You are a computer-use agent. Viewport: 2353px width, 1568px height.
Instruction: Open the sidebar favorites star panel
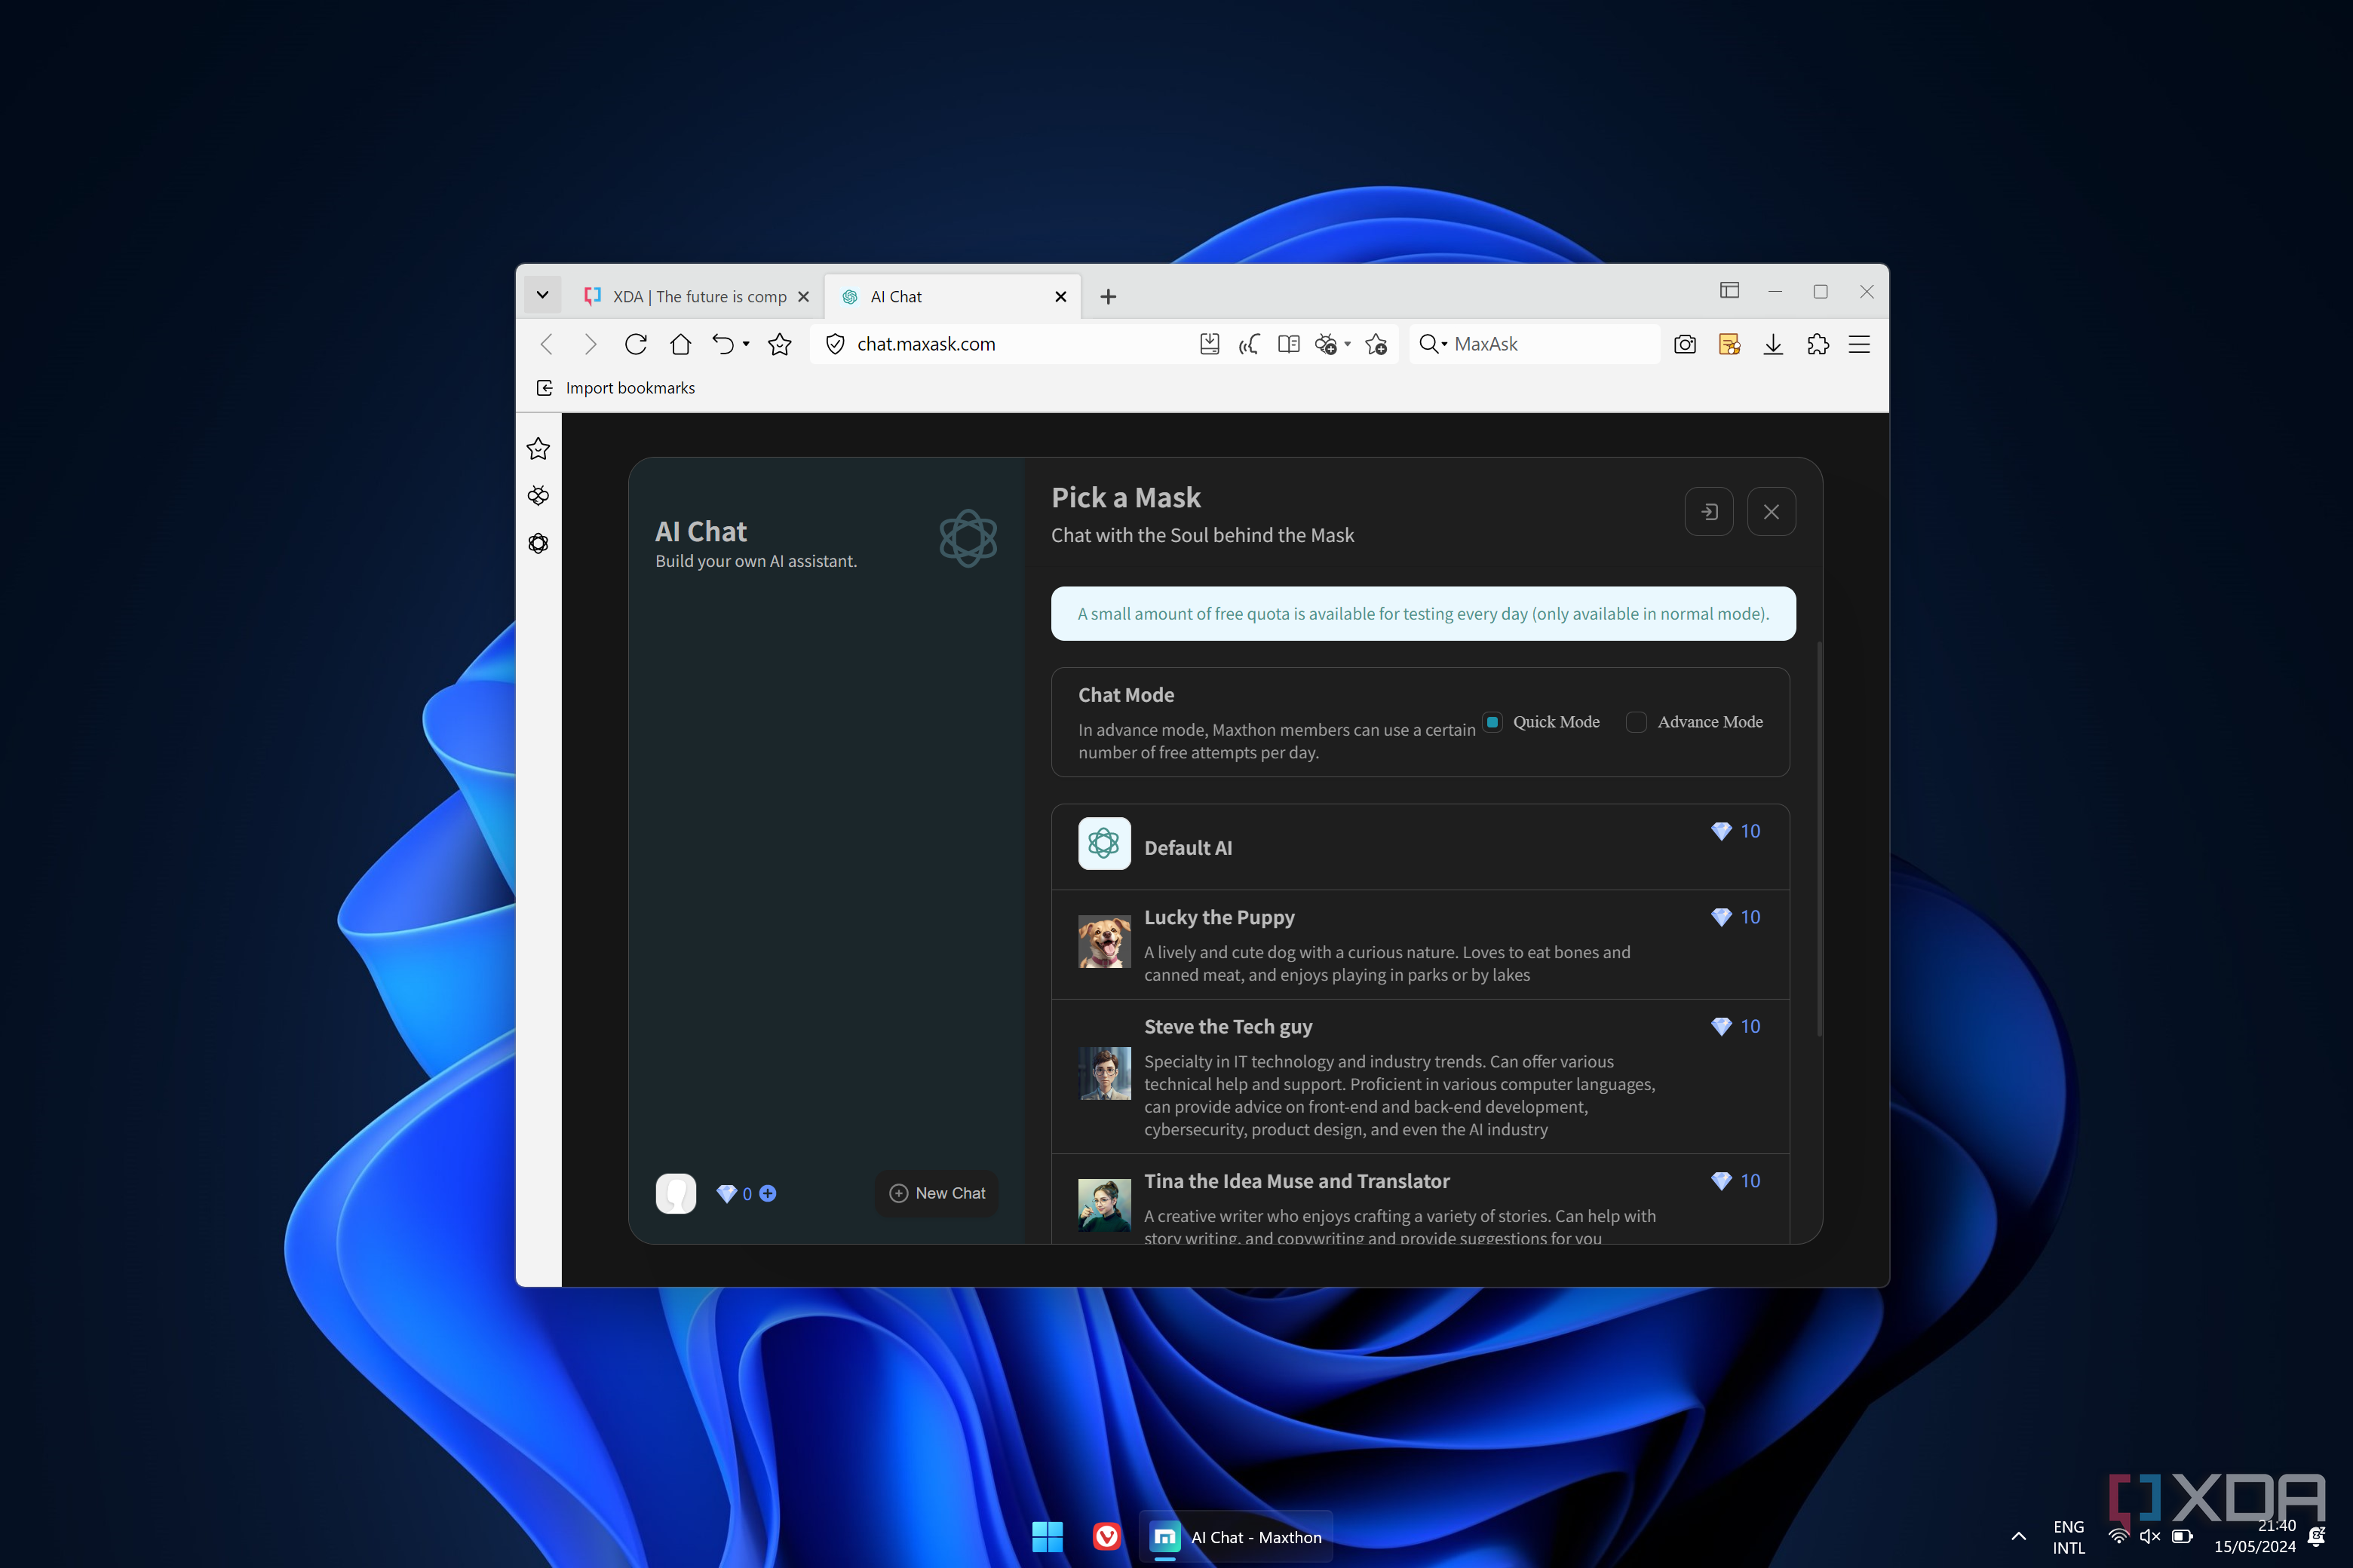pos(538,449)
